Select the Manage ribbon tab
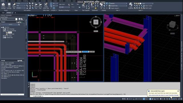183x103 pixels. click(x=49, y=1)
